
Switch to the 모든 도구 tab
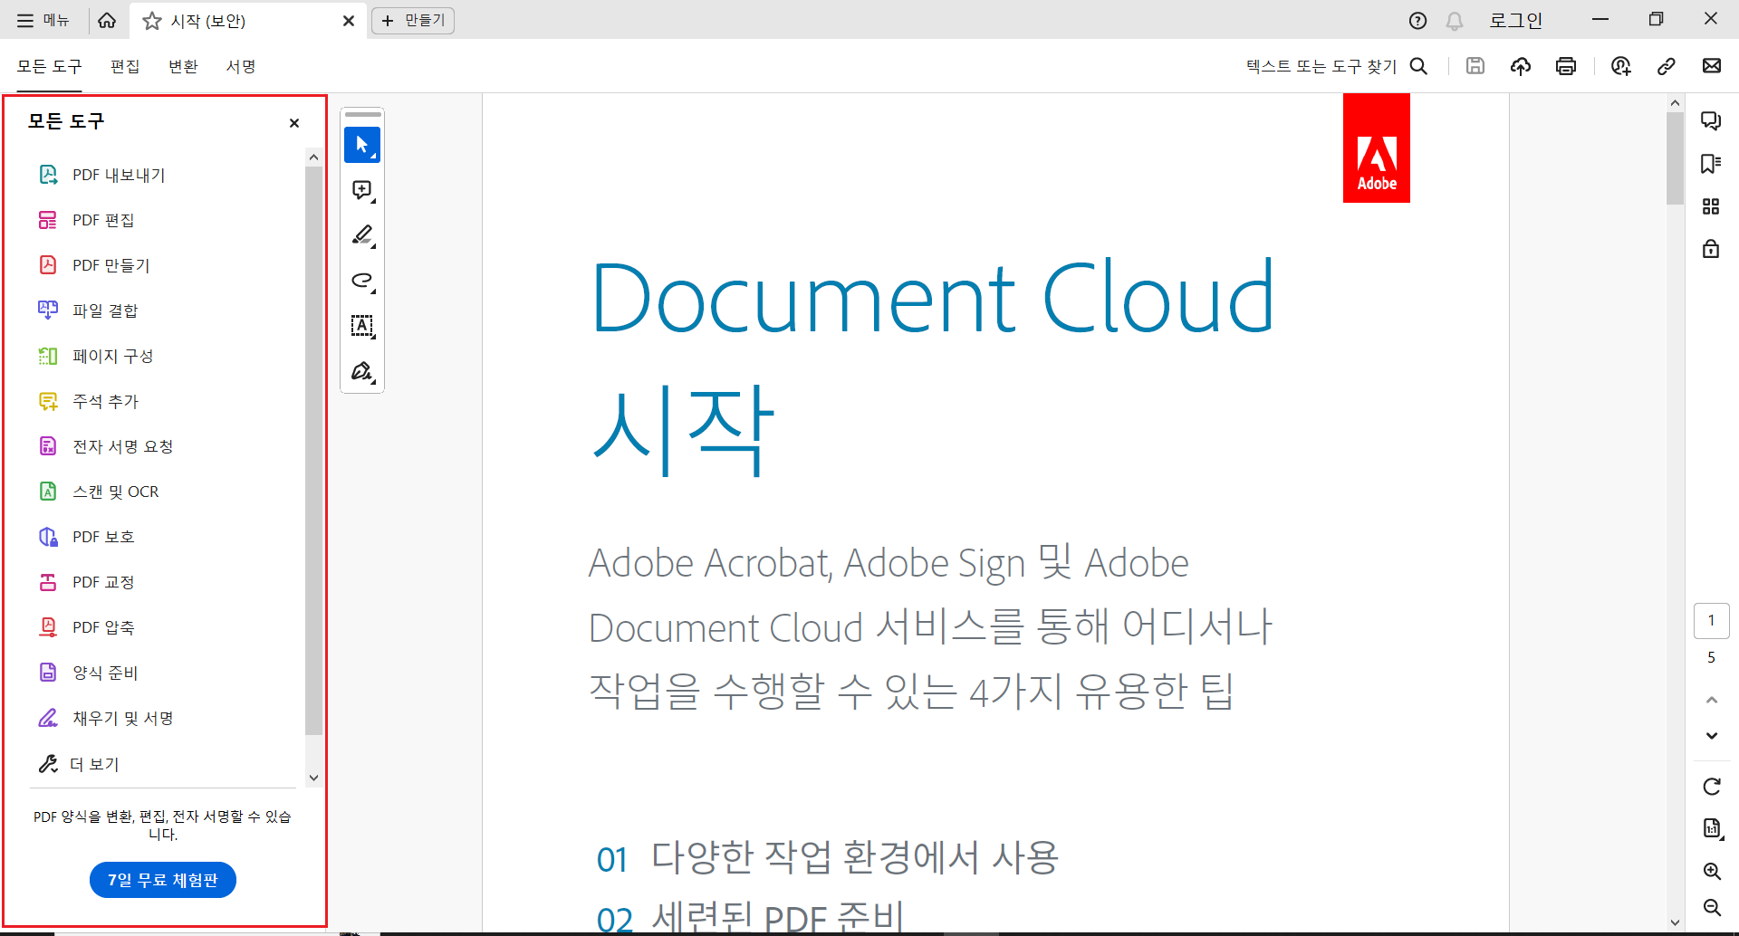[49, 66]
